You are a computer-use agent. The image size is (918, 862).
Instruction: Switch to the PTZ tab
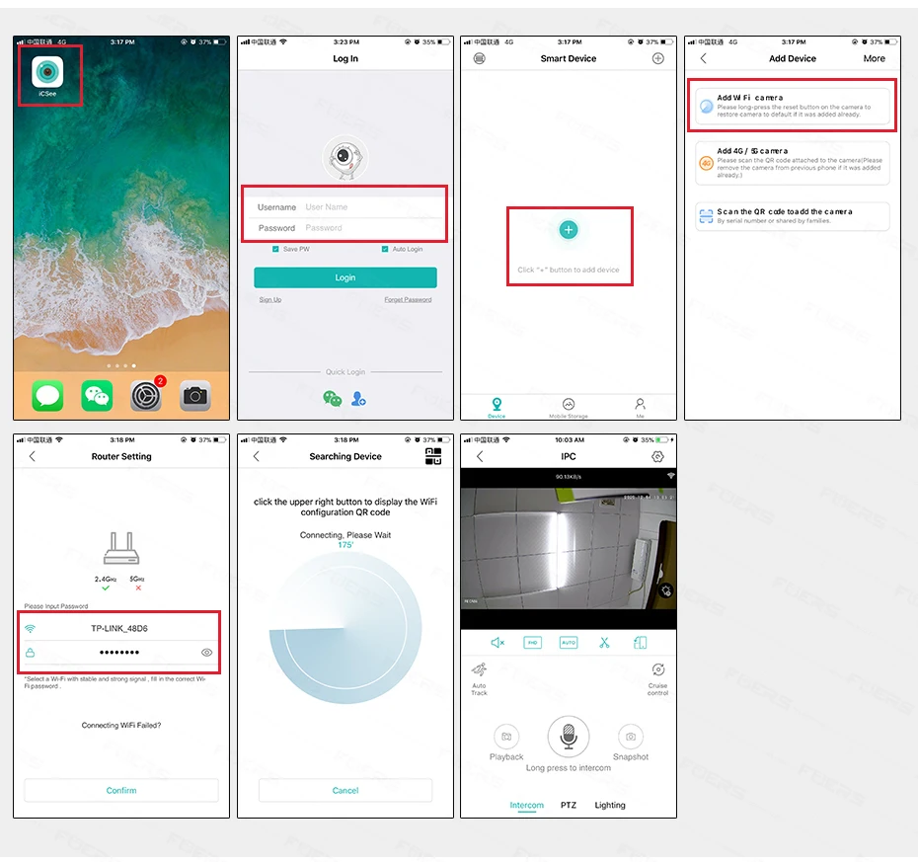[569, 805]
